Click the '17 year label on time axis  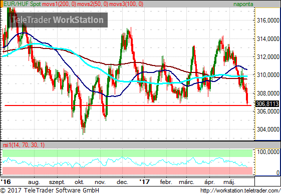point(144,182)
